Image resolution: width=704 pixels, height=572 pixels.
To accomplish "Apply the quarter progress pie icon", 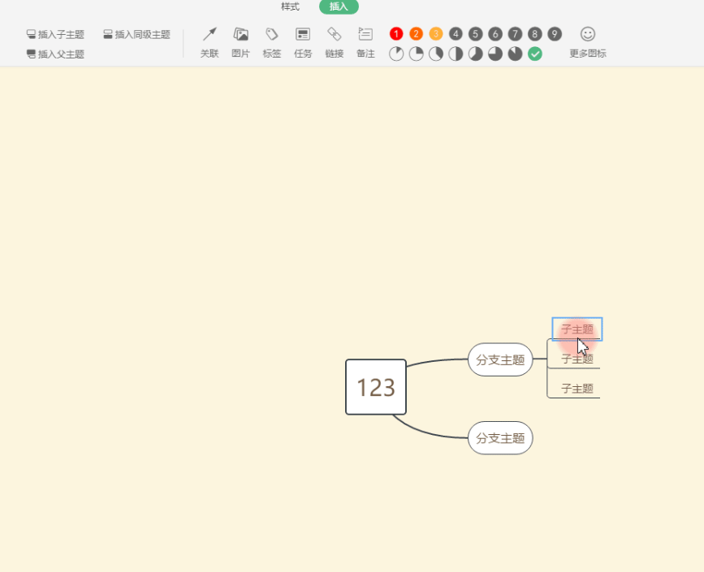I will coord(416,54).
